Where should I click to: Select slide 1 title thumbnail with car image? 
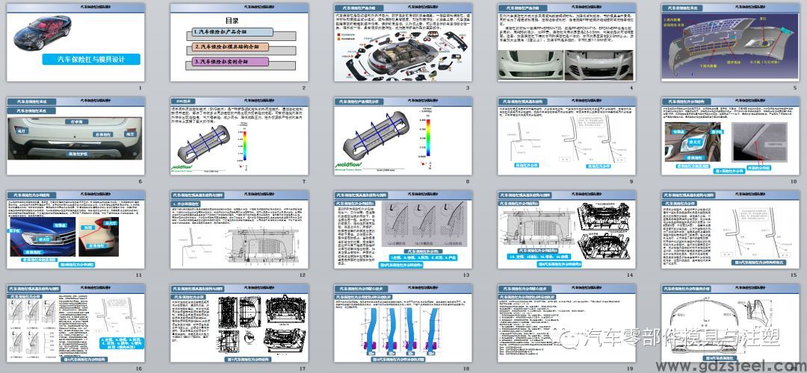(75, 42)
